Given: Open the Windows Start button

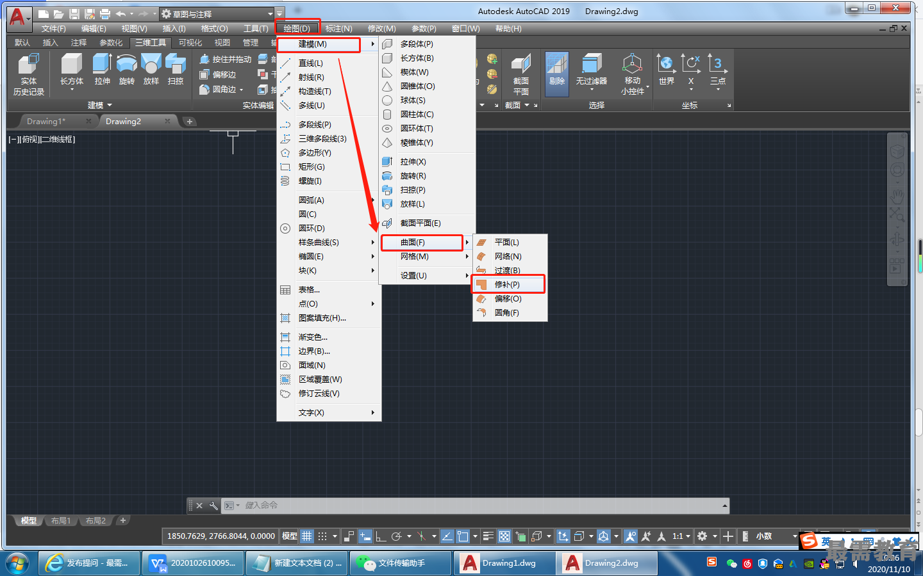Looking at the screenshot, I should tap(18, 563).
